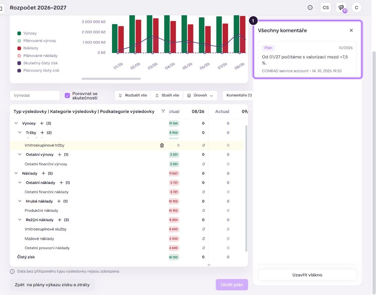Toggle the Výnosy legend series
The height and width of the screenshot is (295, 376).
point(27,33)
